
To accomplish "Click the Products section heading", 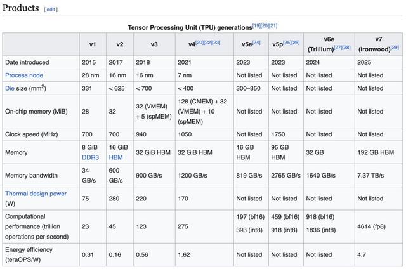I will (20, 9).
